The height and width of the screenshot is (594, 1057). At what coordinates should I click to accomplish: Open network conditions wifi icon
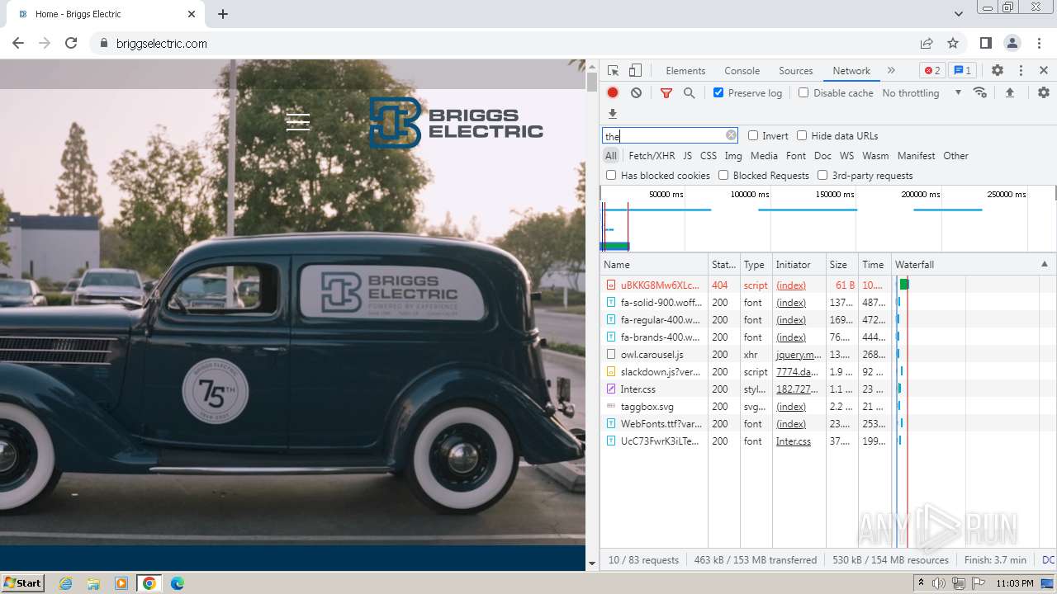click(980, 92)
